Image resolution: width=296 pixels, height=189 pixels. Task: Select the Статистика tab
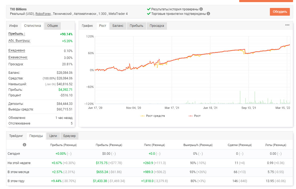33,26
